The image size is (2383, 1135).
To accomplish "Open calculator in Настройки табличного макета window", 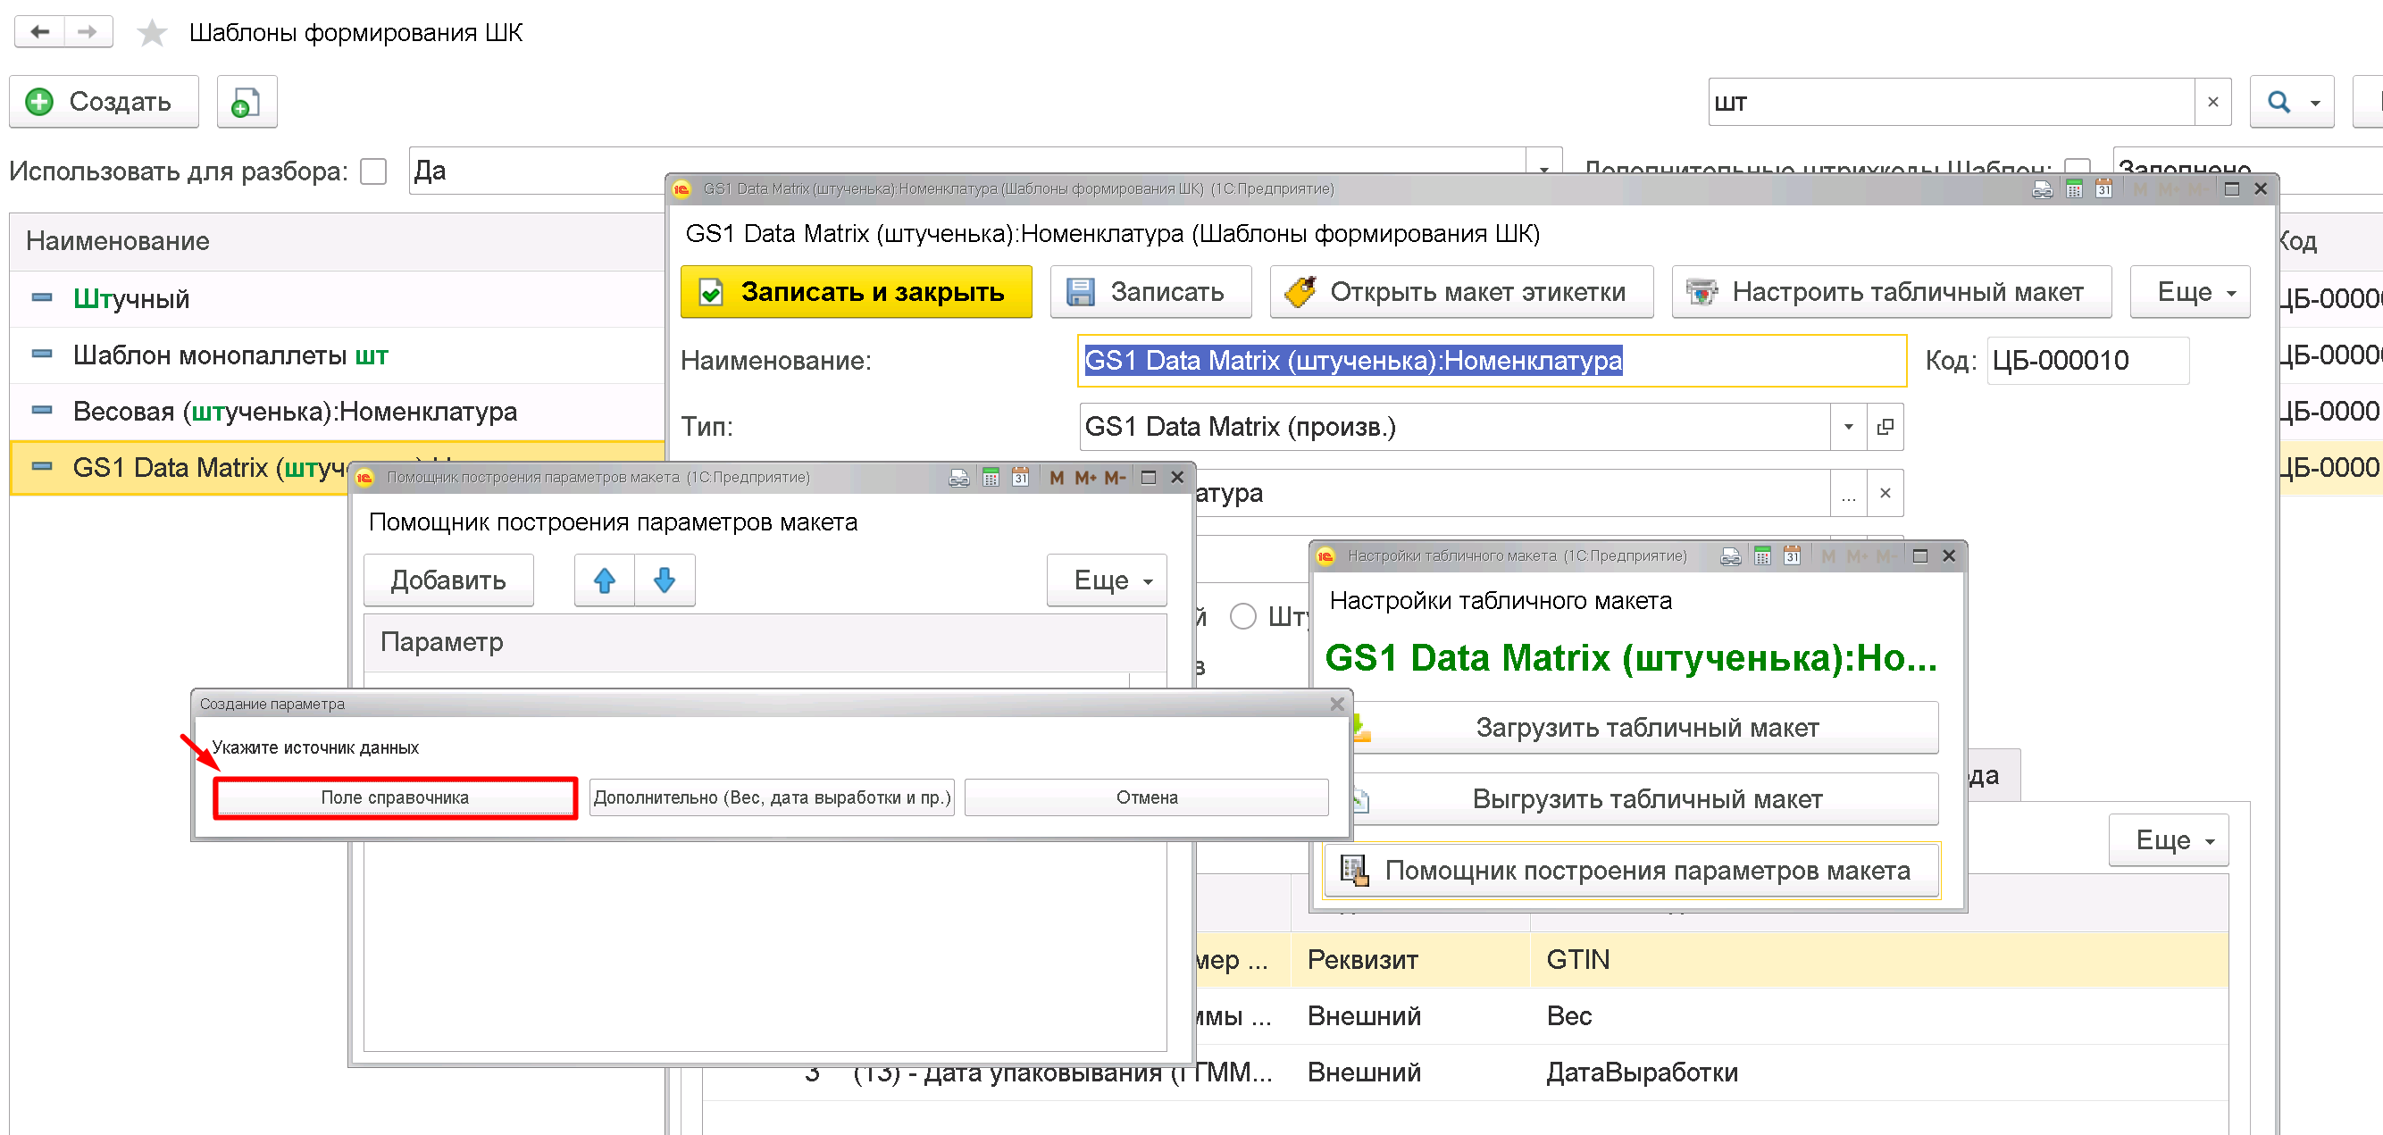I will click(x=1762, y=556).
